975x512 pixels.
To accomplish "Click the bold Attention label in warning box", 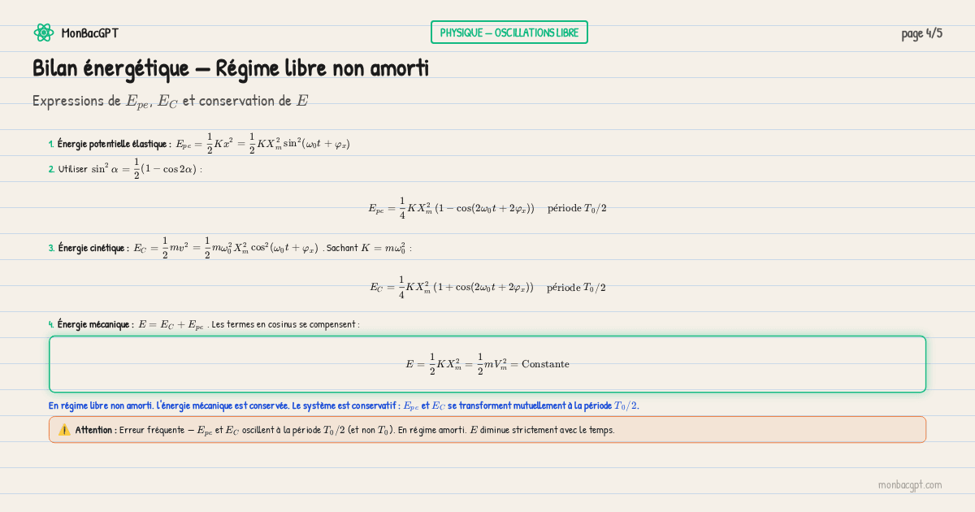I will [x=96, y=430].
